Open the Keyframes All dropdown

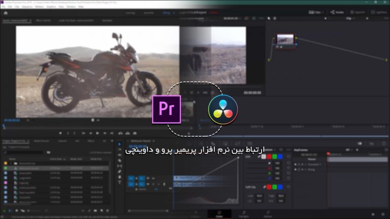click(x=349, y=150)
